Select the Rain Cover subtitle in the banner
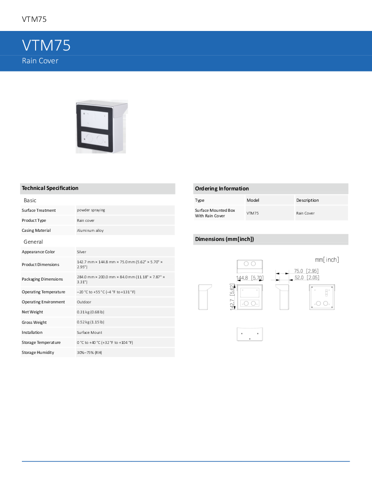Image resolution: width=372 pixels, height=481 pixels. [x=40, y=61]
